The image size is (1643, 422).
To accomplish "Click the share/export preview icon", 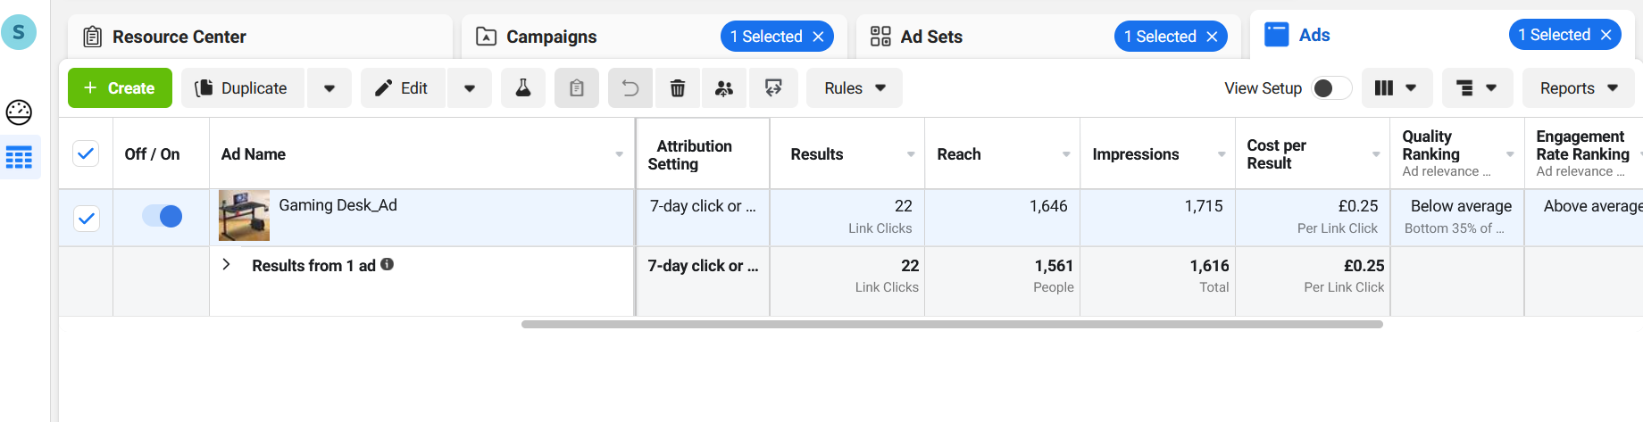I will (773, 88).
